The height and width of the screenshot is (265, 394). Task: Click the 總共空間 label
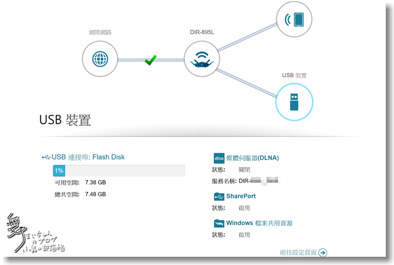click(67, 194)
